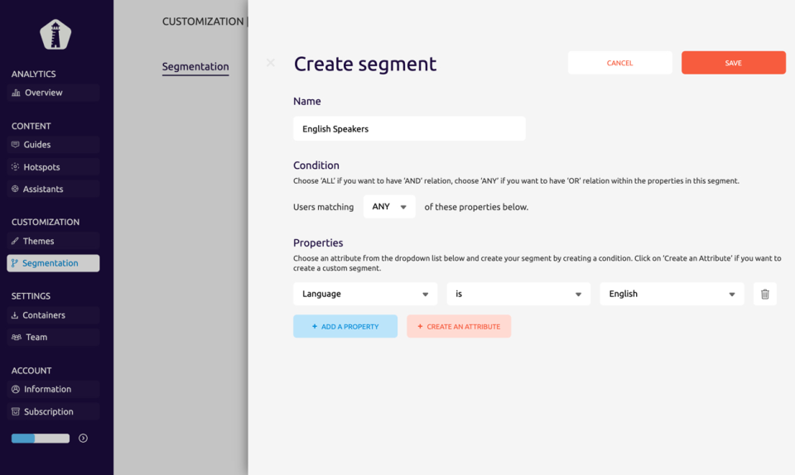Open the Language attribute dropdown
Viewport: 795px width, 475px height.
pyautogui.click(x=365, y=294)
